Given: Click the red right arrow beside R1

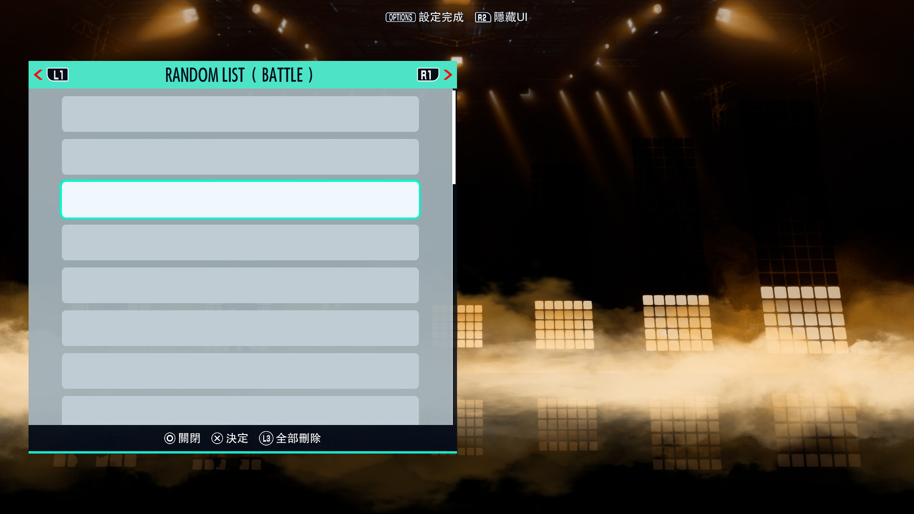Looking at the screenshot, I should pyautogui.click(x=447, y=75).
